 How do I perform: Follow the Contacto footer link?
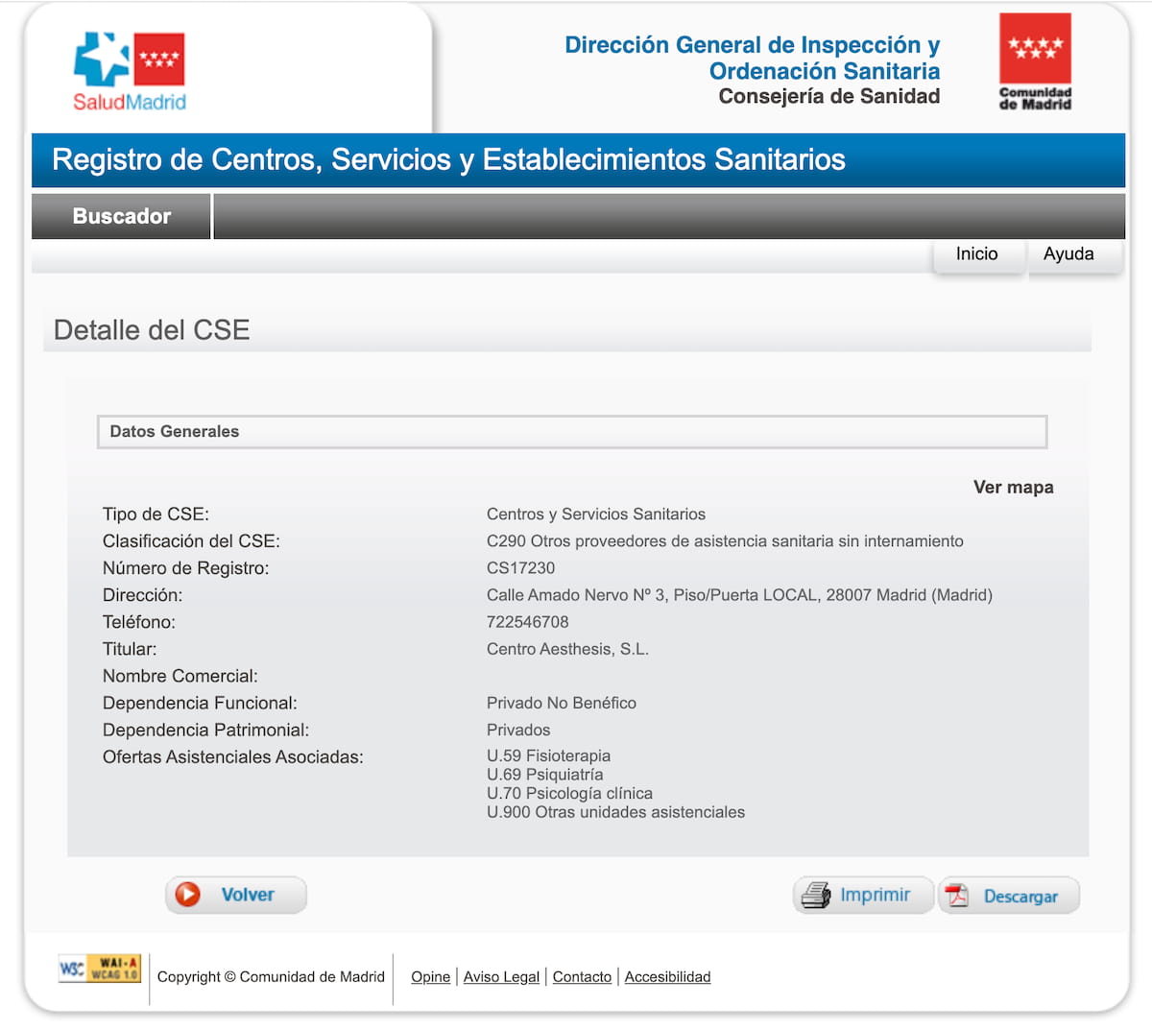[x=582, y=977]
